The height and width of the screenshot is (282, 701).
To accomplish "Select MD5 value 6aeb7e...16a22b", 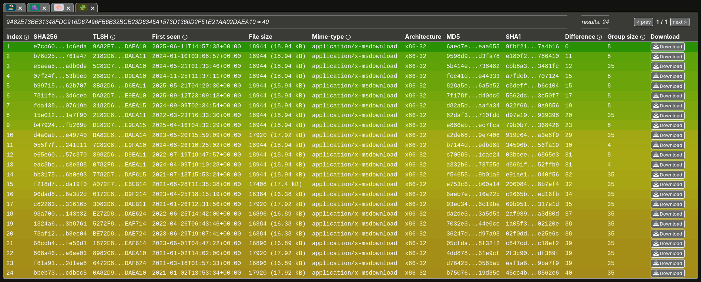I will pyautogui.click(x=473, y=194).
